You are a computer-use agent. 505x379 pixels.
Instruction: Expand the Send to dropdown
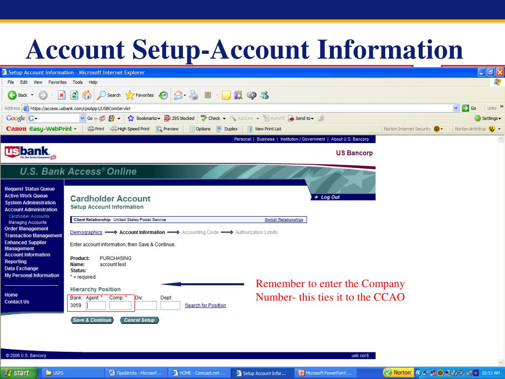coord(312,118)
